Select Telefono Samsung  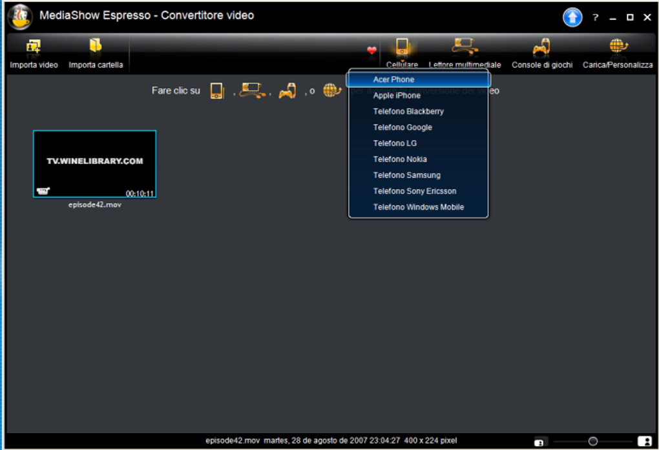[418, 175]
